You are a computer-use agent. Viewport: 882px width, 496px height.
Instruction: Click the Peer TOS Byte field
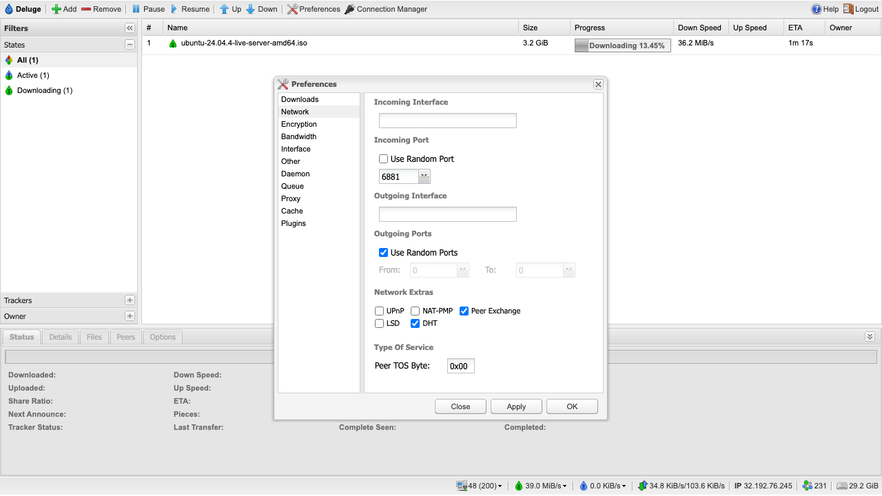coord(461,366)
